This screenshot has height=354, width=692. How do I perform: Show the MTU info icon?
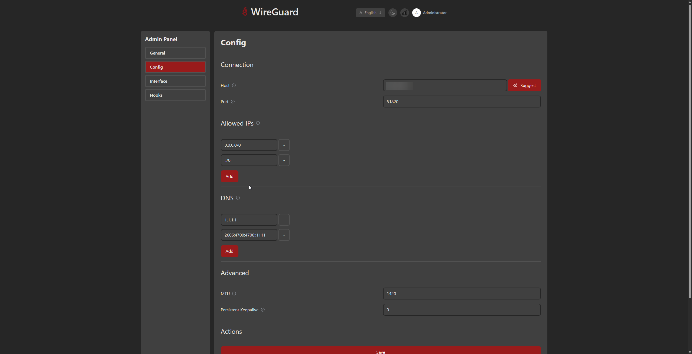tap(234, 294)
